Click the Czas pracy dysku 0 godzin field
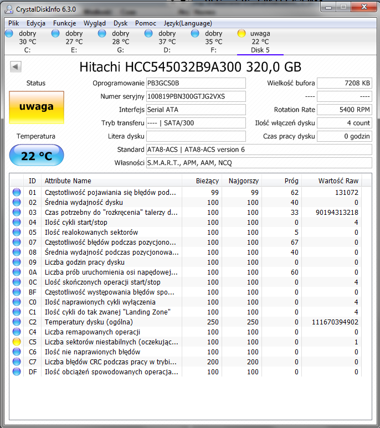The image size is (380, 428). click(x=344, y=136)
